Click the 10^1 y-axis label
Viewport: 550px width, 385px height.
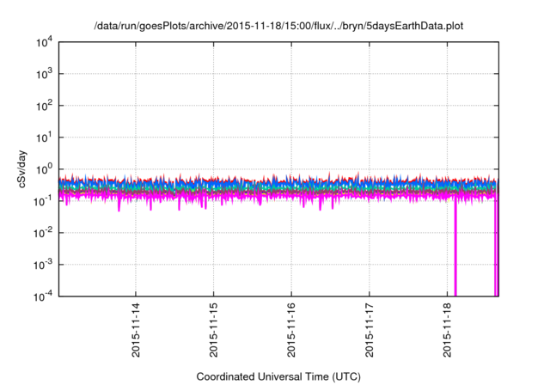(45, 137)
